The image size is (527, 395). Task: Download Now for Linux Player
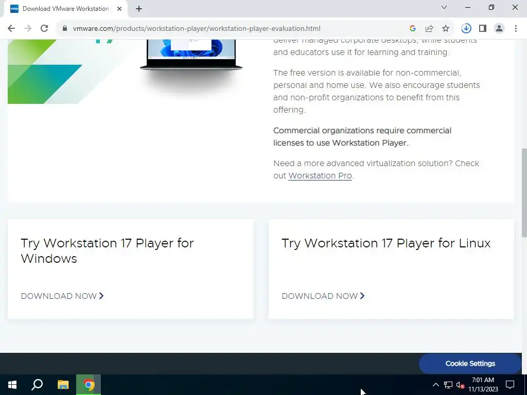point(323,296)
